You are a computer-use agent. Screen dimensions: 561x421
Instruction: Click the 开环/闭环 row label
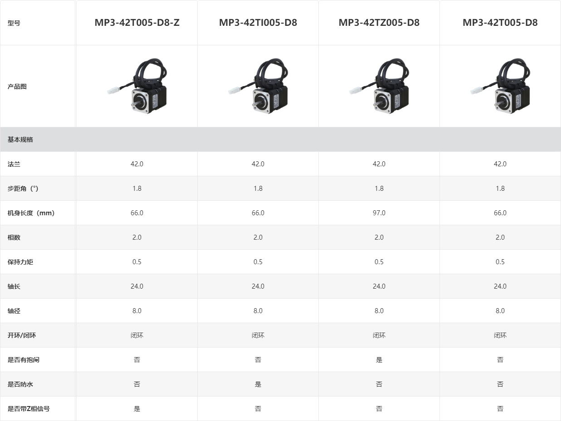(x=22, y=335)
